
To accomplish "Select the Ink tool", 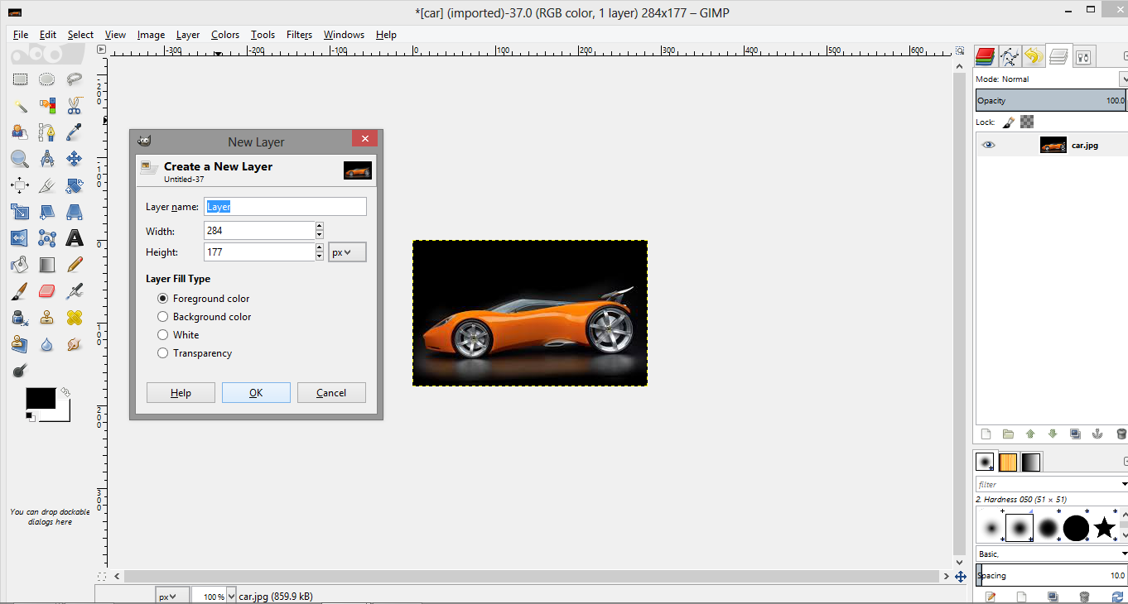I will [20, 318].
